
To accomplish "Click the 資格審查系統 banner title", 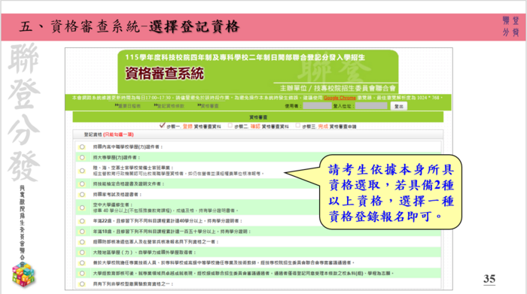I will 164,74.
